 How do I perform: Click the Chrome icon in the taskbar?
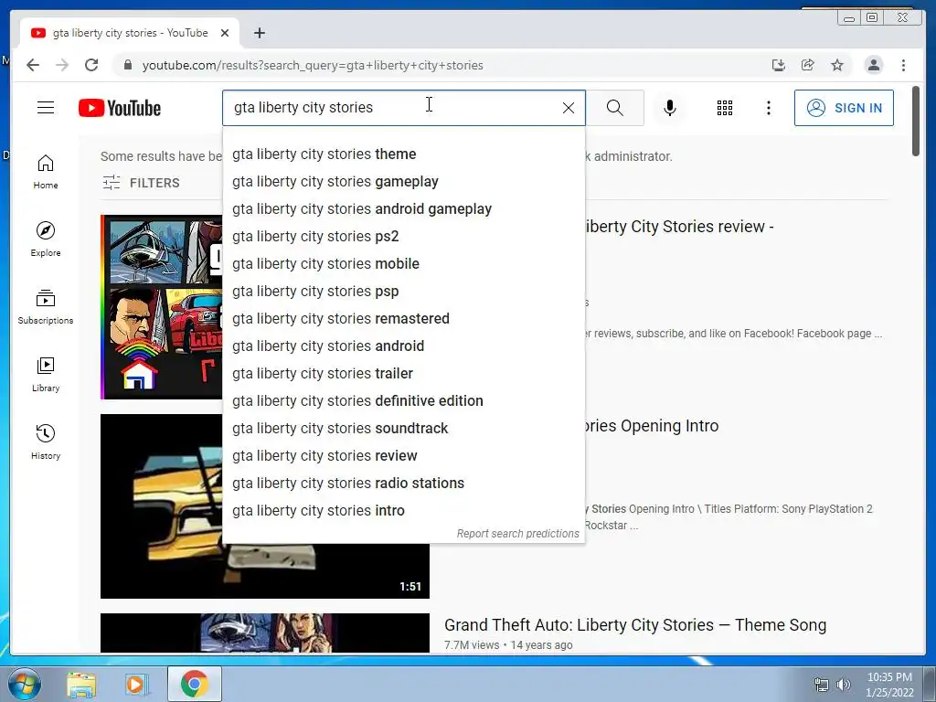pos(194,684)
